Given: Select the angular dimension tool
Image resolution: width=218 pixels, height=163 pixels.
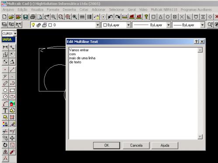Looking at the screenshot, I should 12,62.
